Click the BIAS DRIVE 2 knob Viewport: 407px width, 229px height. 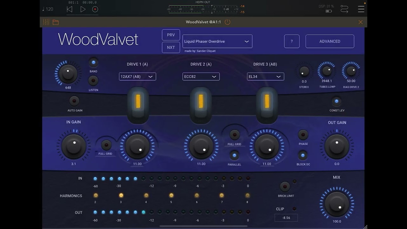click(x=351, y=71)
